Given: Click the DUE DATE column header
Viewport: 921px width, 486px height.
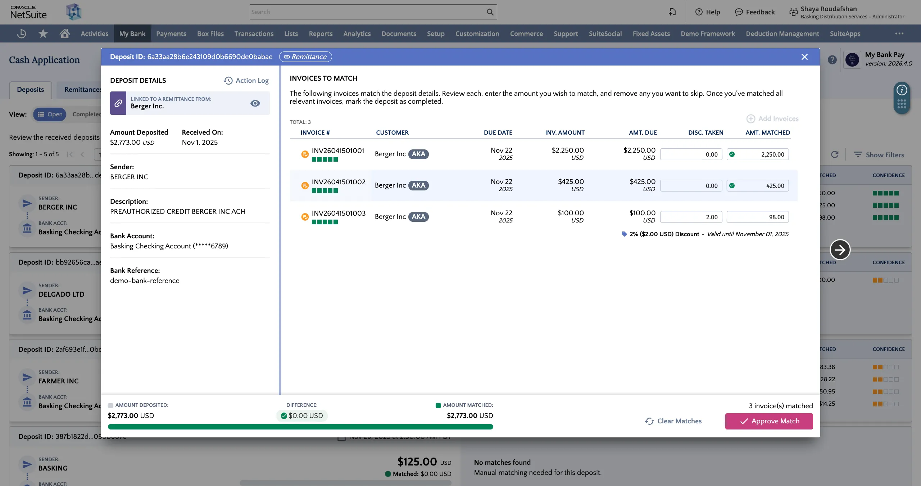Looking at the screenshot, I should 498,132.
